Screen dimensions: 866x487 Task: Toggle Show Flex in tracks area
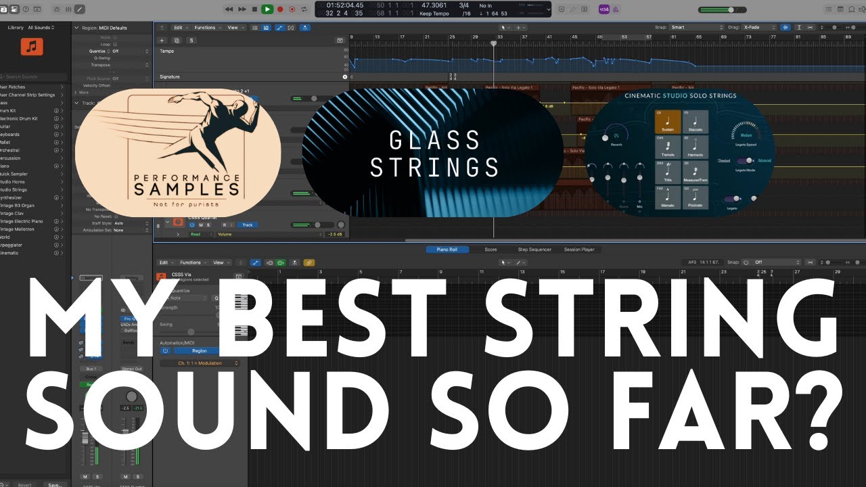click(x=291, y=28)
